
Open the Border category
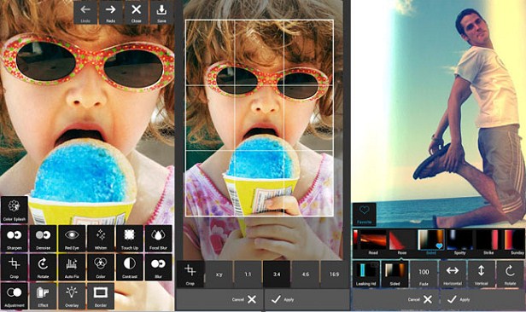(100, 296)
